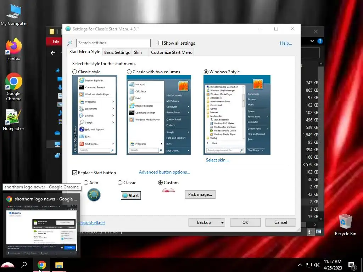Select Pictures icon in Explorer sidebar
The image size is (363, 272).
click(60, 104)
